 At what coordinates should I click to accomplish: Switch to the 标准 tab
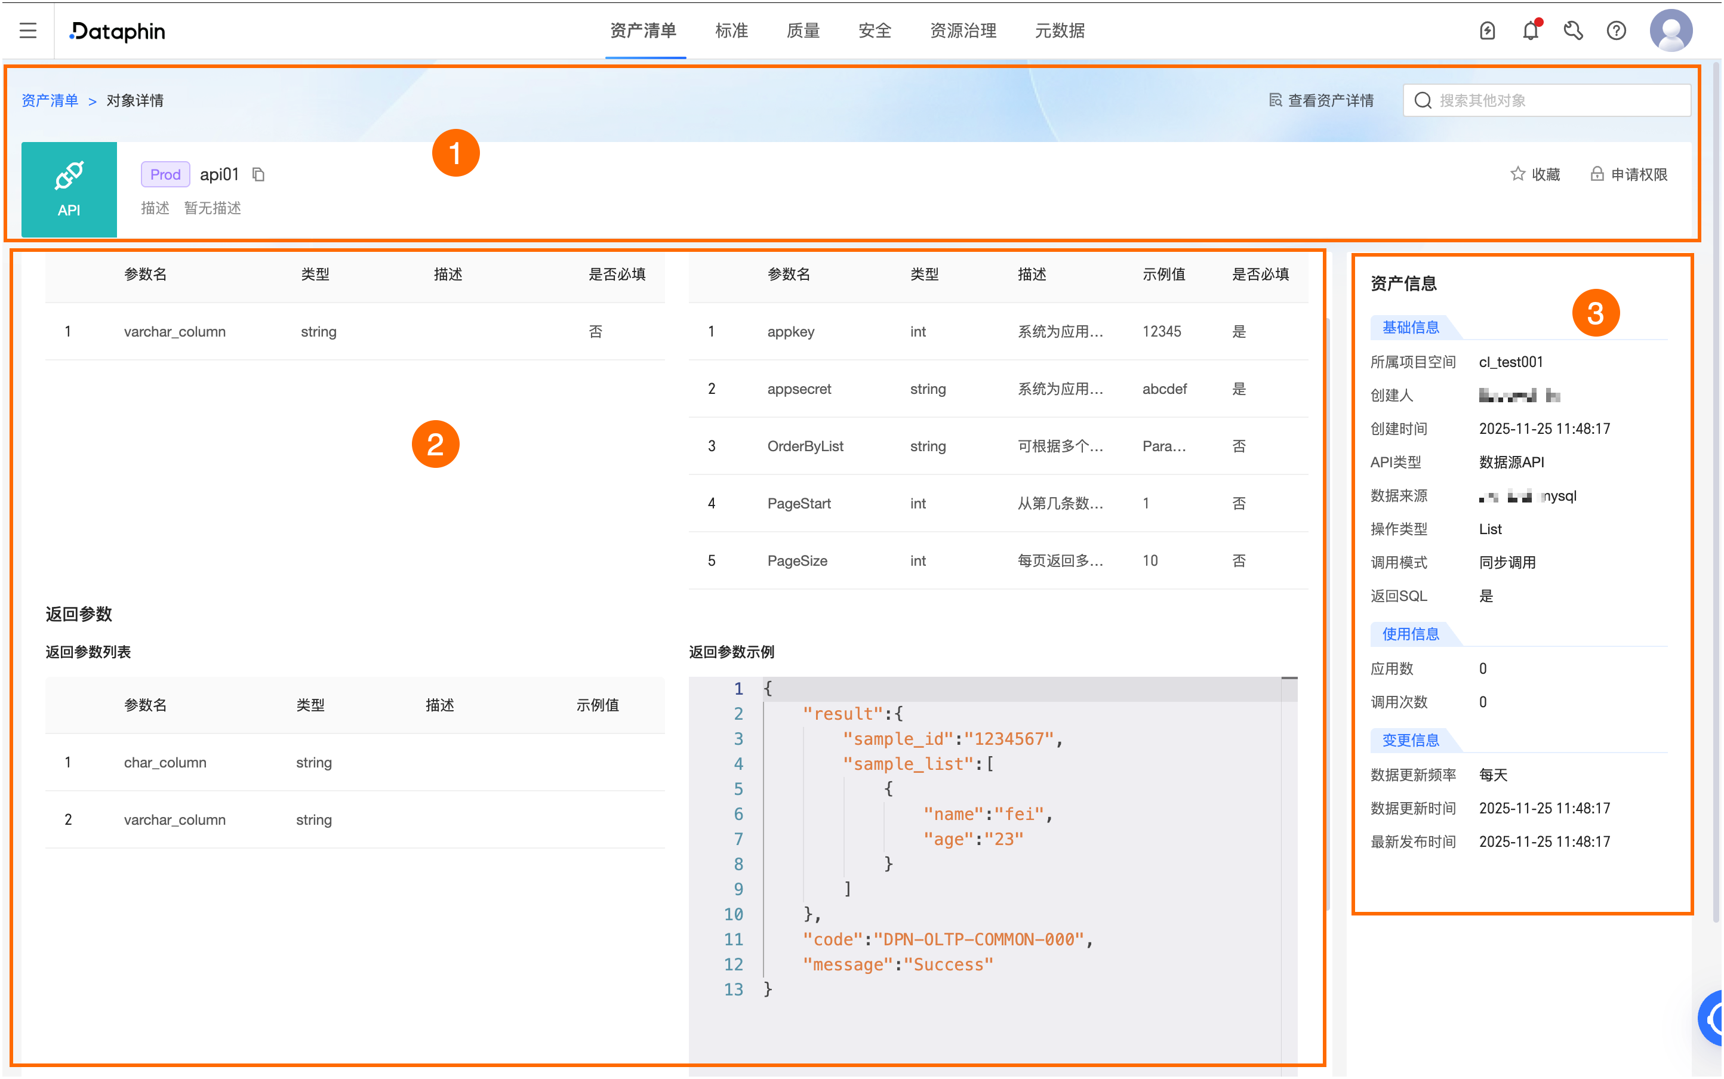[731, 30]
